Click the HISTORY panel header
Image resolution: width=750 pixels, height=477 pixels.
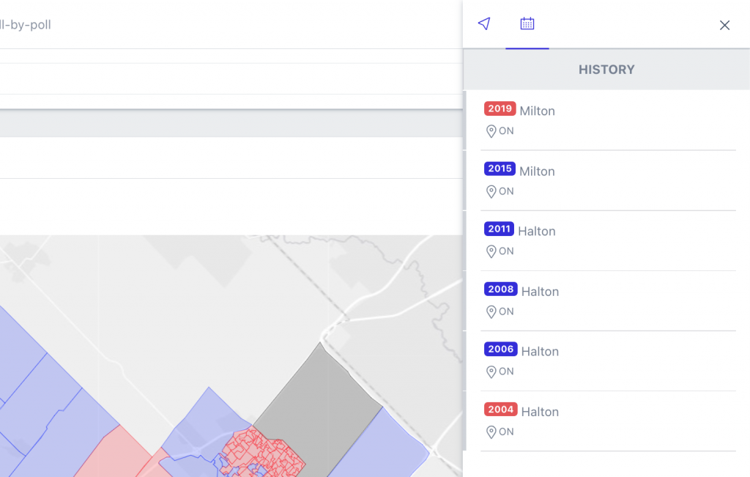pyautogui.click(x=606, y=70)
